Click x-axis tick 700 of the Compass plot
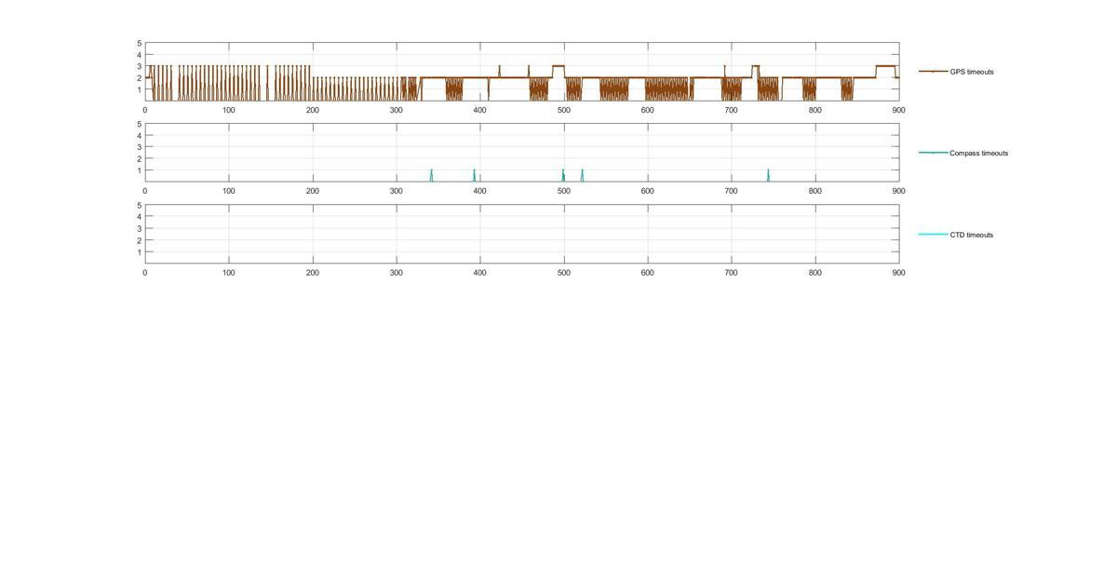Screen dimensions: 1117x569 [x=732, y=191]
